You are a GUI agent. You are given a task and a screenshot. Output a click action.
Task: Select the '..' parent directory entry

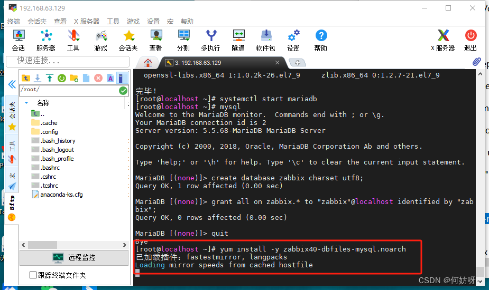click(38, 114)
